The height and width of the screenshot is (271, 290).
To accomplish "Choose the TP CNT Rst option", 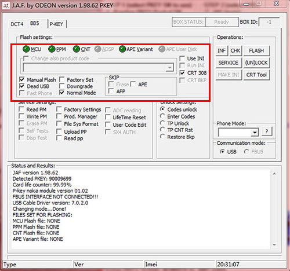I will [x=162, y=130].
